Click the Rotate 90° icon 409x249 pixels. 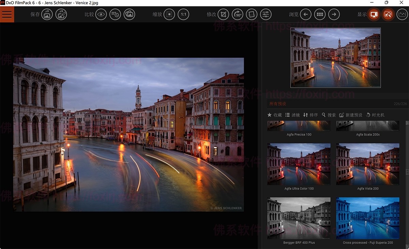tap(237, 14)
